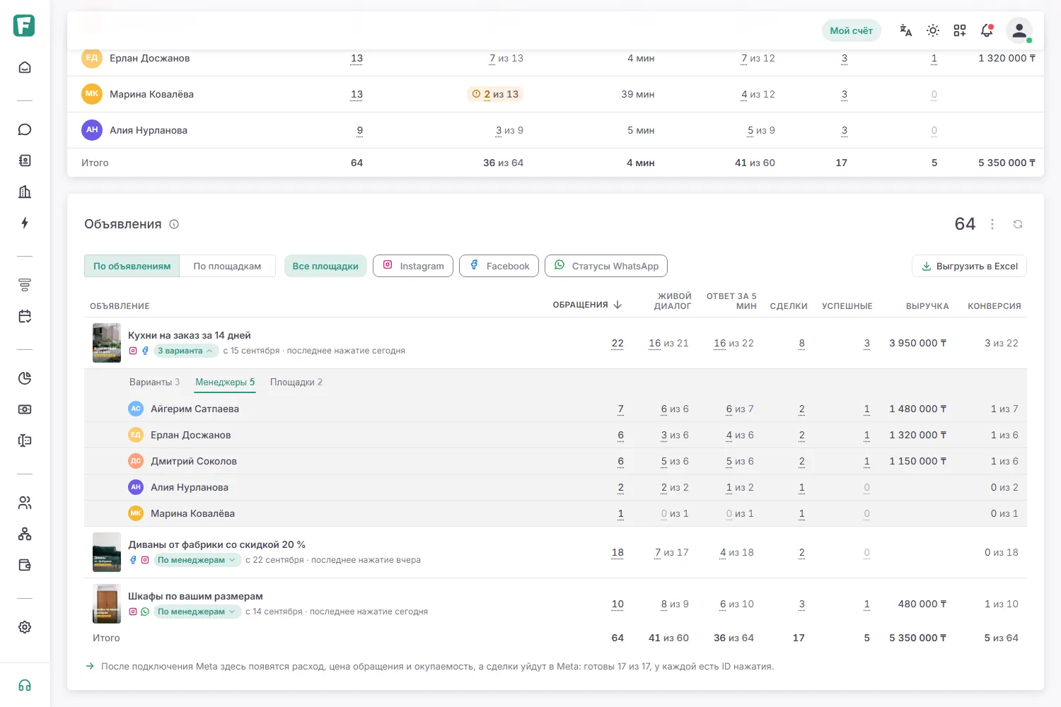Open the notifications bell
This screenshot has width=1061, height=707.
(x=987, y=30)
